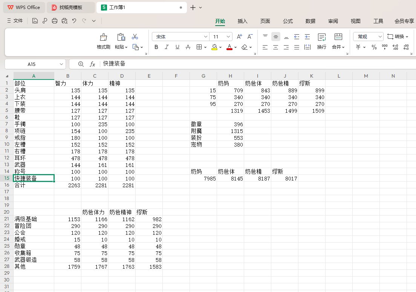This screenshot has height=292, width=416.
Task: Click the Redo arrow icon
Action: [x=84, y=21]
